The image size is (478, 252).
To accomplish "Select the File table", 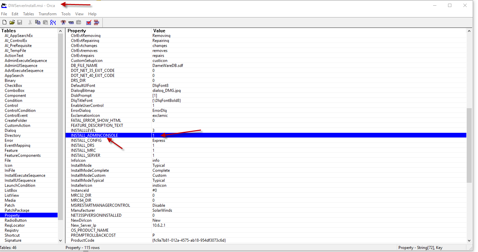I will 8,160.
